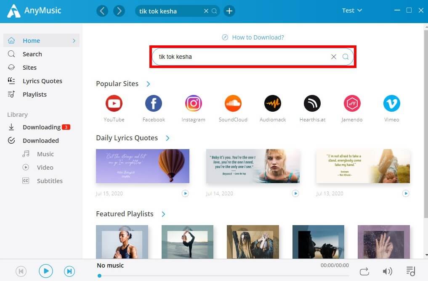This screenshot has height=281, width=428.
Task: Open Lyrics Quotes in the sidebar
Action: [42, 81]
